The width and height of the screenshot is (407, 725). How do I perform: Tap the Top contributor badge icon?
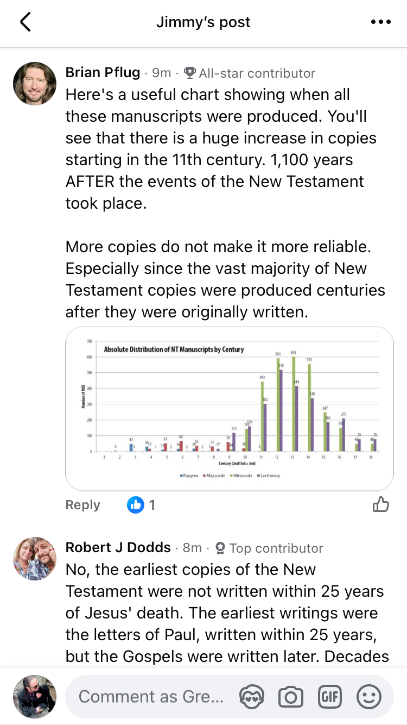click(x=220, y=548)
